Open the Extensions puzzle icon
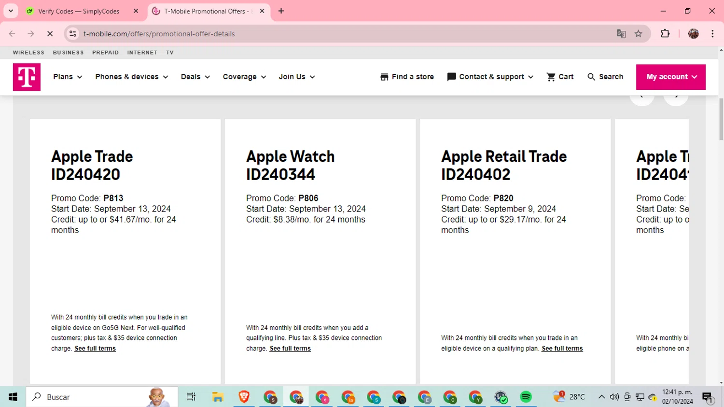 pyautogui.click(x=665, y=34)
